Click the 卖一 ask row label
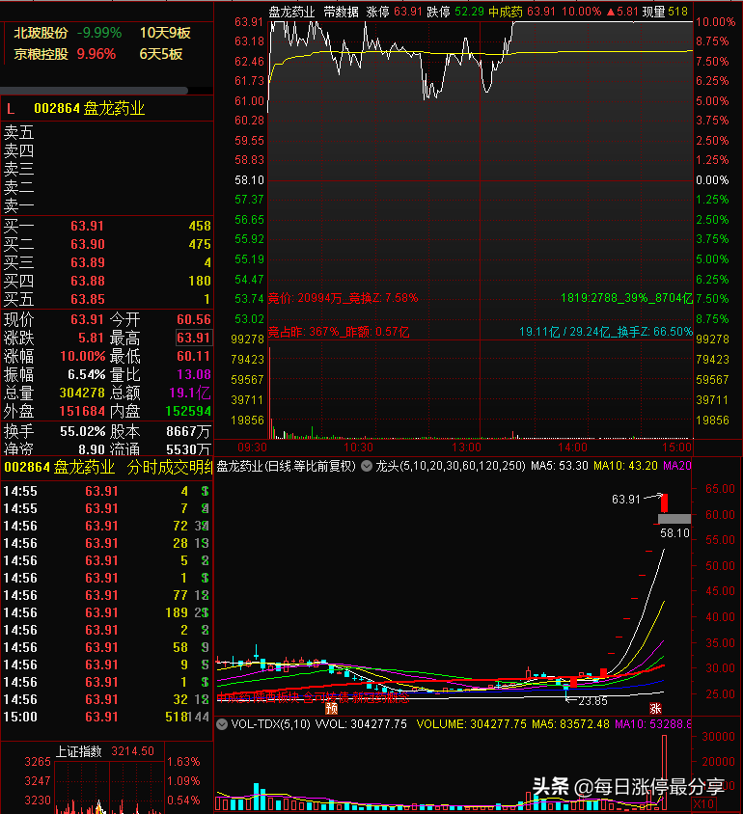The height and width of the screenshot is (814, 743). (x=18, y=206)
